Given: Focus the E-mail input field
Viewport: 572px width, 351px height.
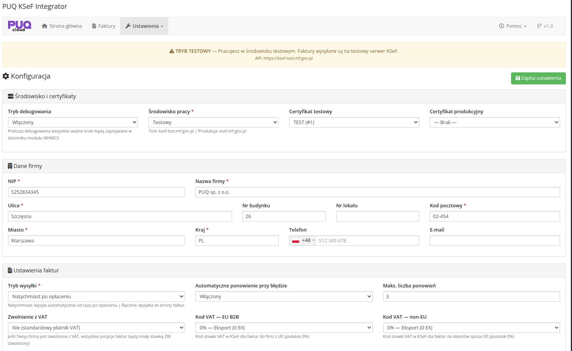Looking at the screenshot, I should [495, 241].
